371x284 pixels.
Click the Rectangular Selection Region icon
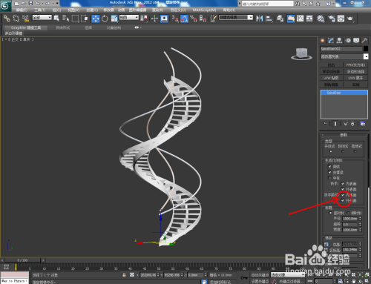75,19
